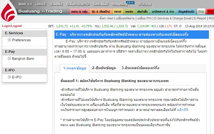Open BSIS 2.2 from top bar
Image resolution: width=214 pixels, height=134 pixels.
tap(25, 4)
